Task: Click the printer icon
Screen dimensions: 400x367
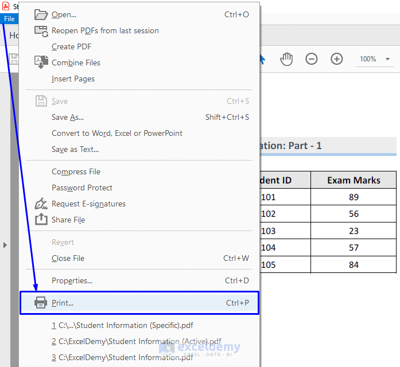Action: click(41, 303)
